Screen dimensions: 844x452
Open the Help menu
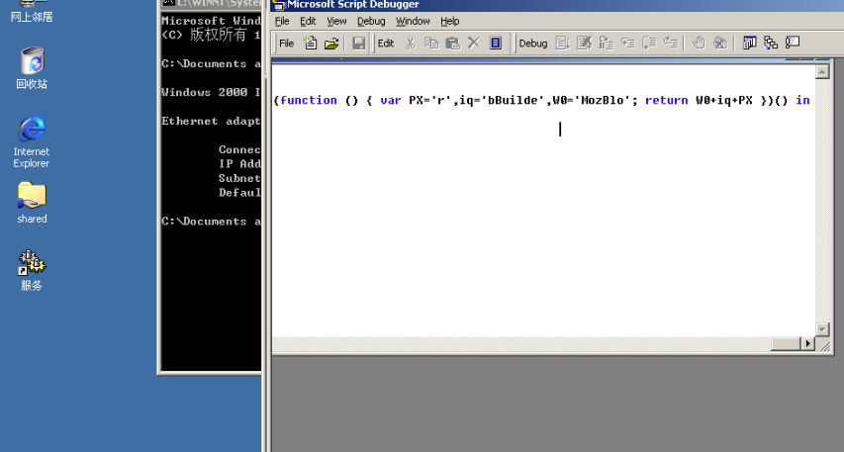(x=450, y=21)
